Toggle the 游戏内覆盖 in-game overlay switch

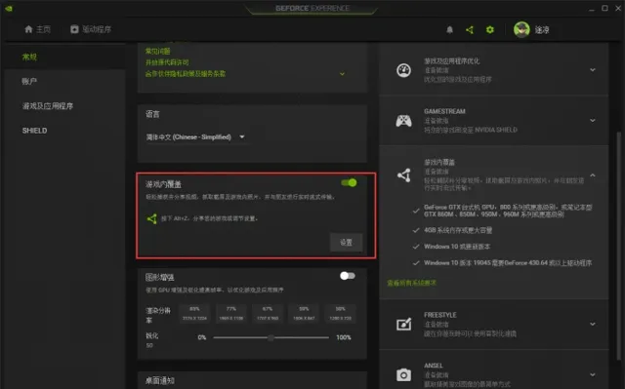pos(349,182)
